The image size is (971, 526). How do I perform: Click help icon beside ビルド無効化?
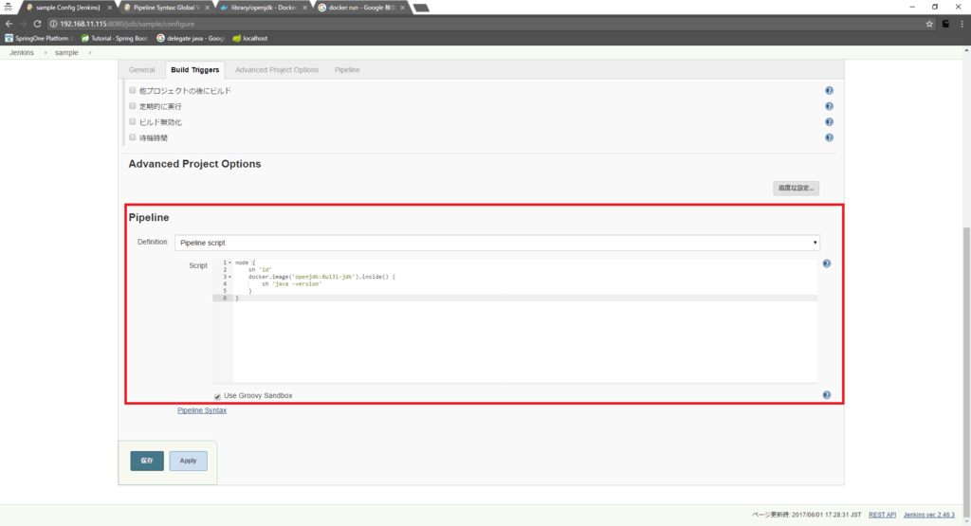coord(829,122)
